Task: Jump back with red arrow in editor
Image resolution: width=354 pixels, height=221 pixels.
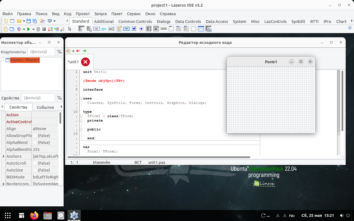Action: pos(78,51)
